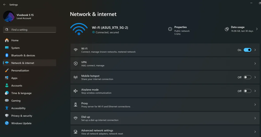261x137 pixels.
Task: Expand Proxy settings via its chevron
Action: pos(255,105)
